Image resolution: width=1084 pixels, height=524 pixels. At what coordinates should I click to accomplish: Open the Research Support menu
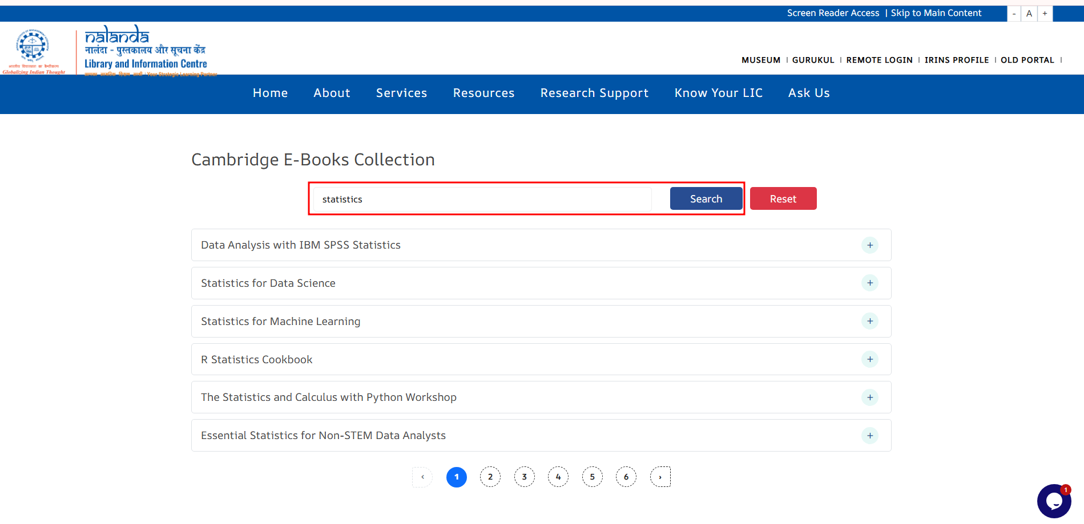594,93
